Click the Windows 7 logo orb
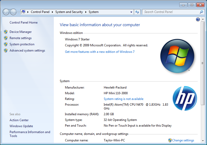Screen dimensions: 207x145 [x=177, y=56]
